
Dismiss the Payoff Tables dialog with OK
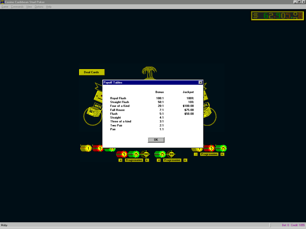point(156,140)
